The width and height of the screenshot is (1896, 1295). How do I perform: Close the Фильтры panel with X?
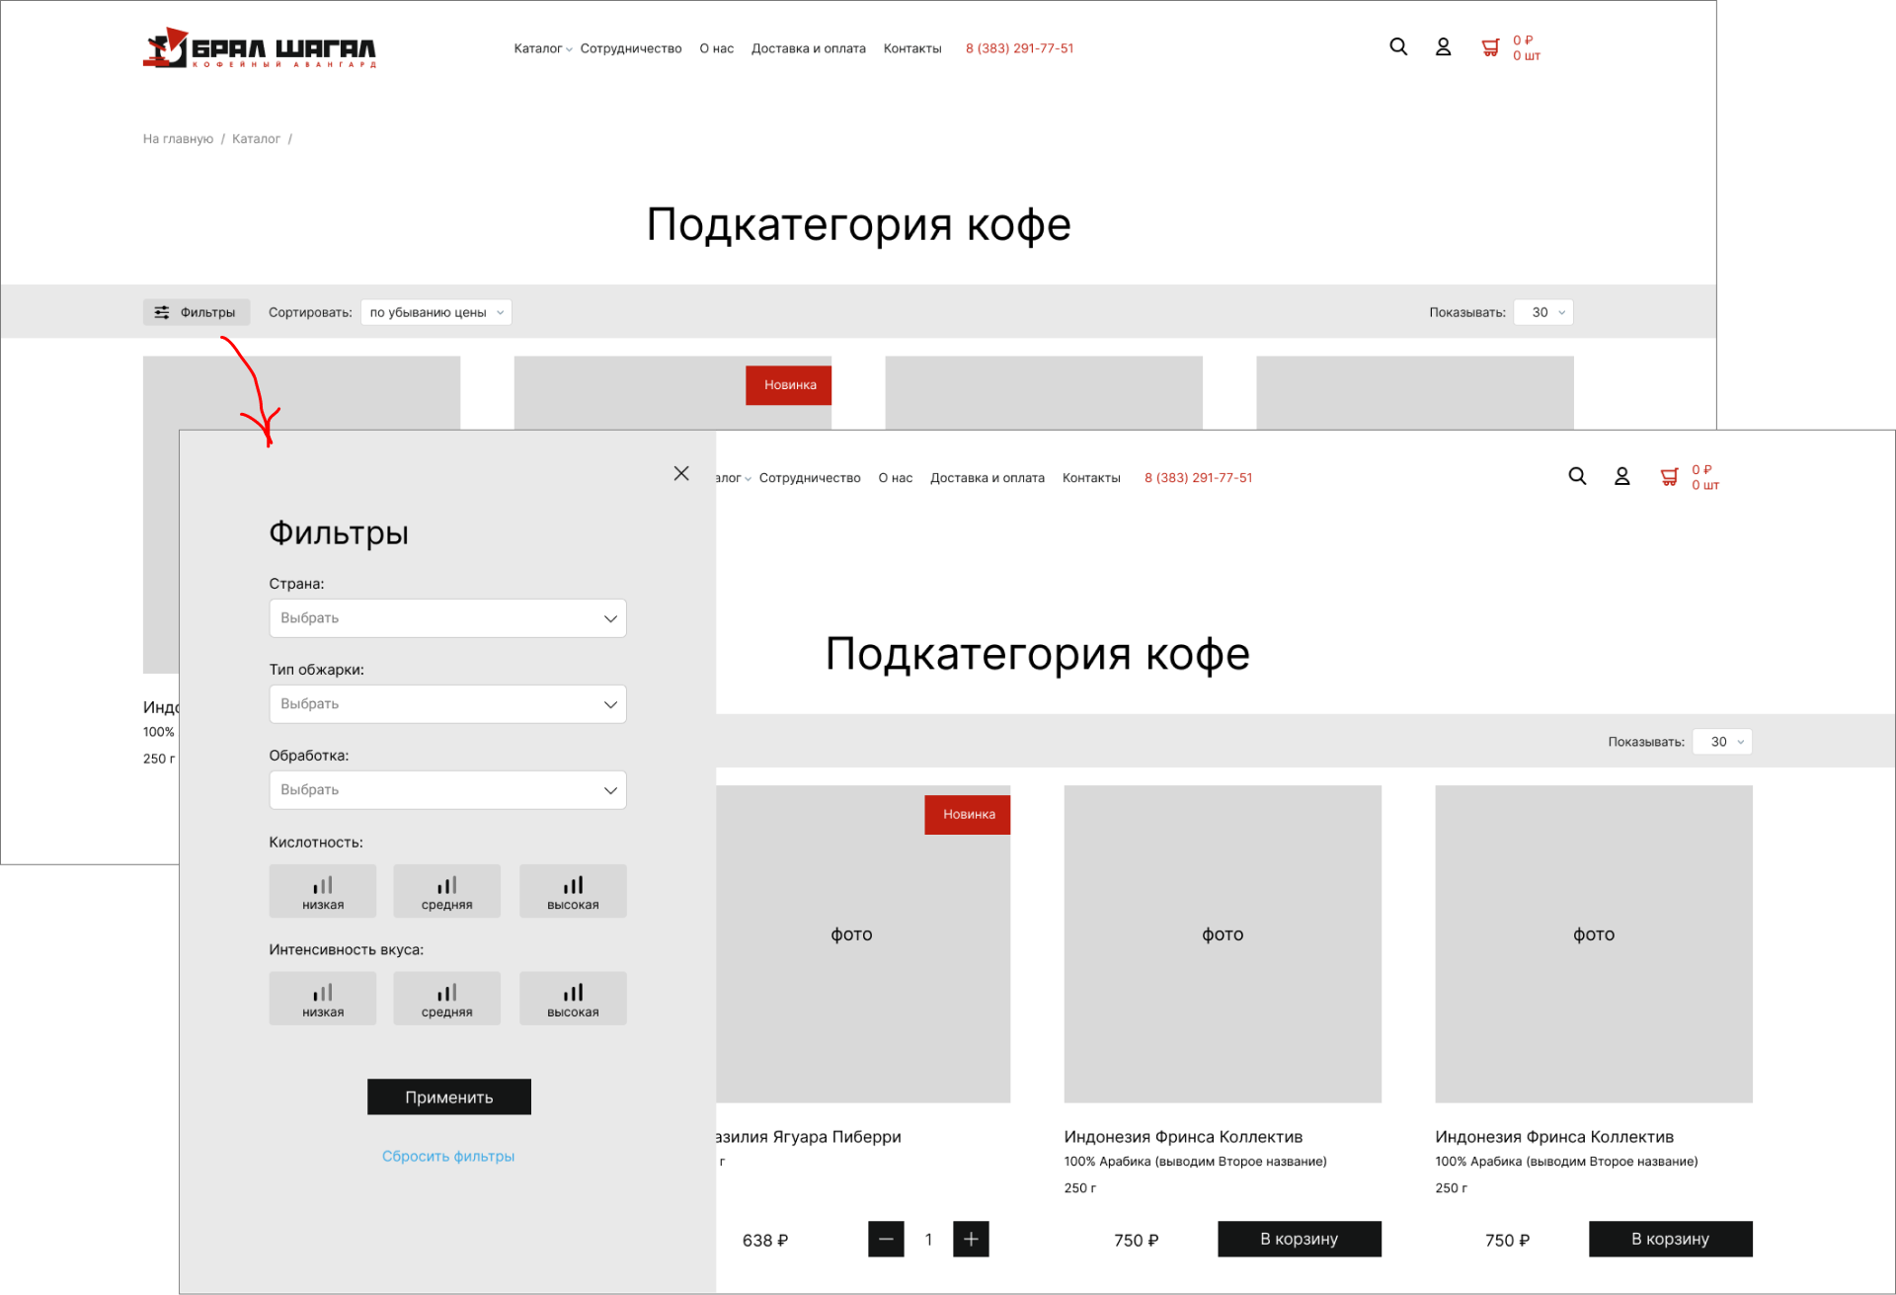click(x=681, y=473)
